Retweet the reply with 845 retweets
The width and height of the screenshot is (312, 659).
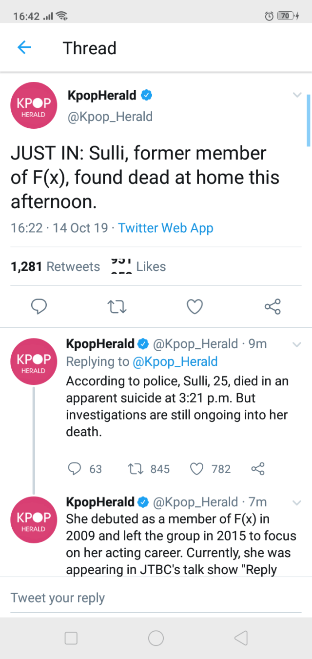(x=134, y=469)
